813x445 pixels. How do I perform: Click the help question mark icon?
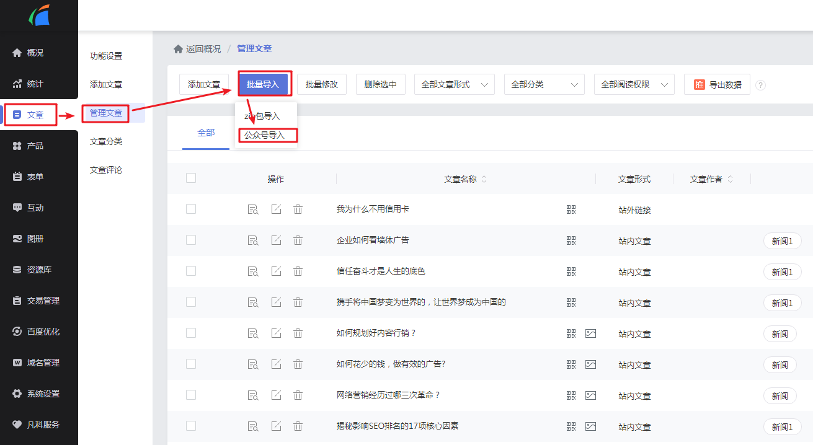(761, 85)
